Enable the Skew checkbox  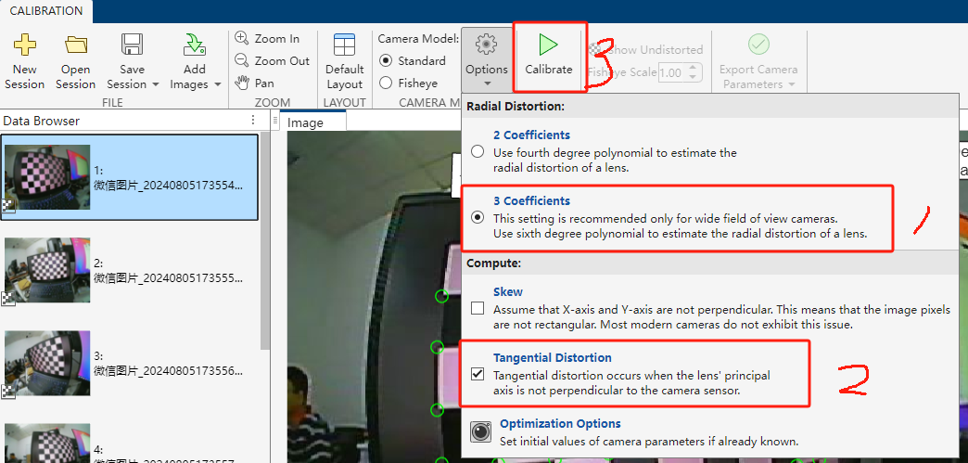point(478,308)
